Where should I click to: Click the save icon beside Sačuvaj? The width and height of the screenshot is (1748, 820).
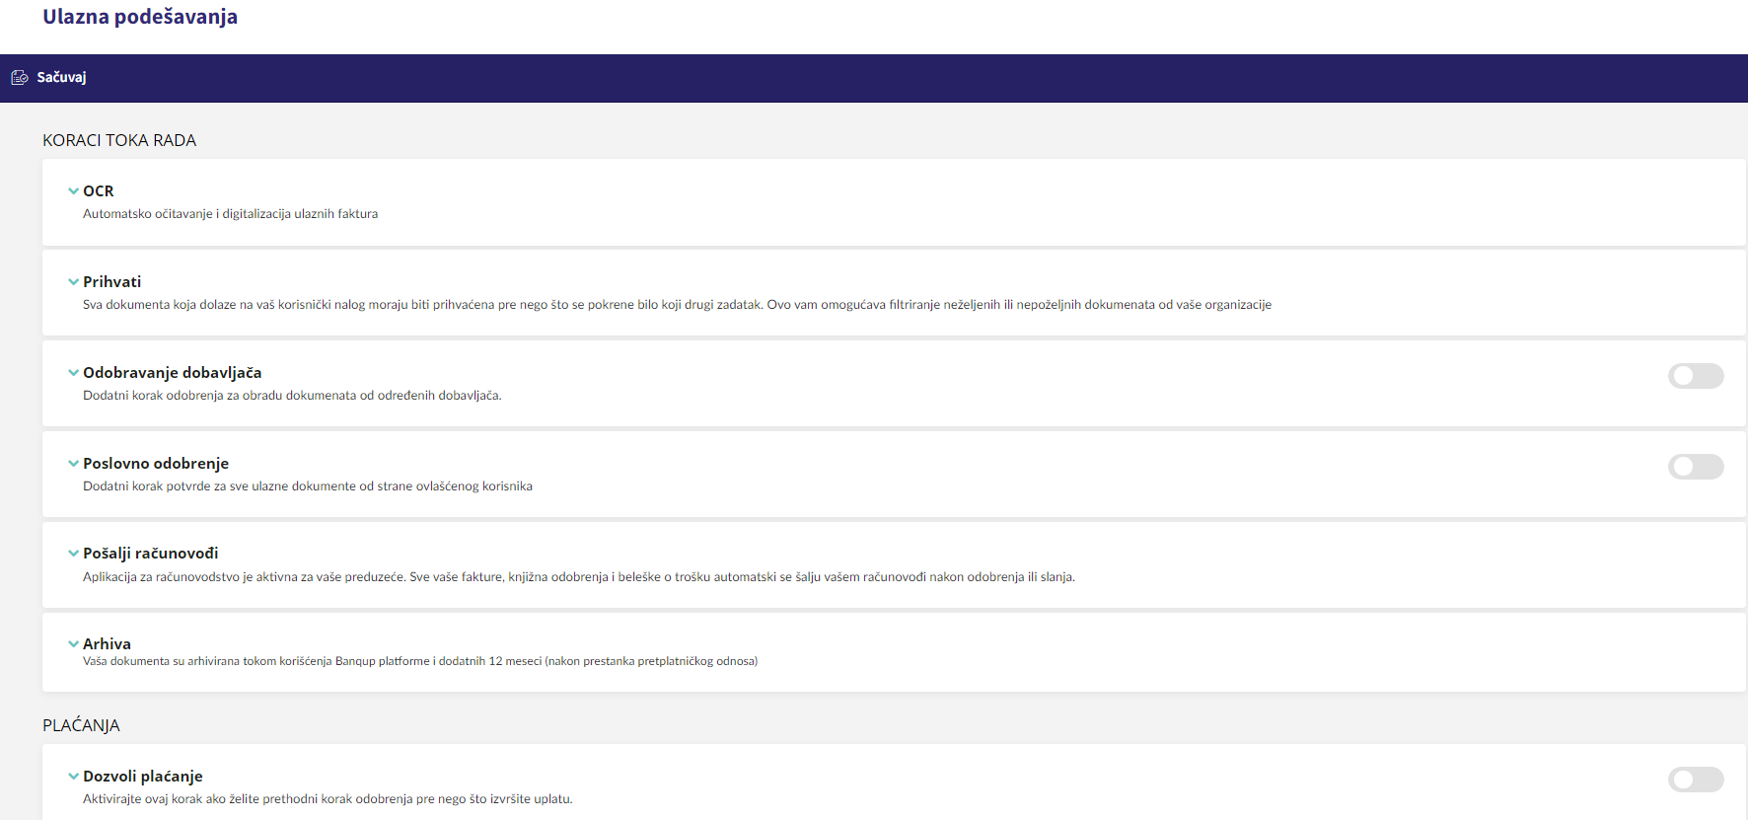tap(19, 77)
